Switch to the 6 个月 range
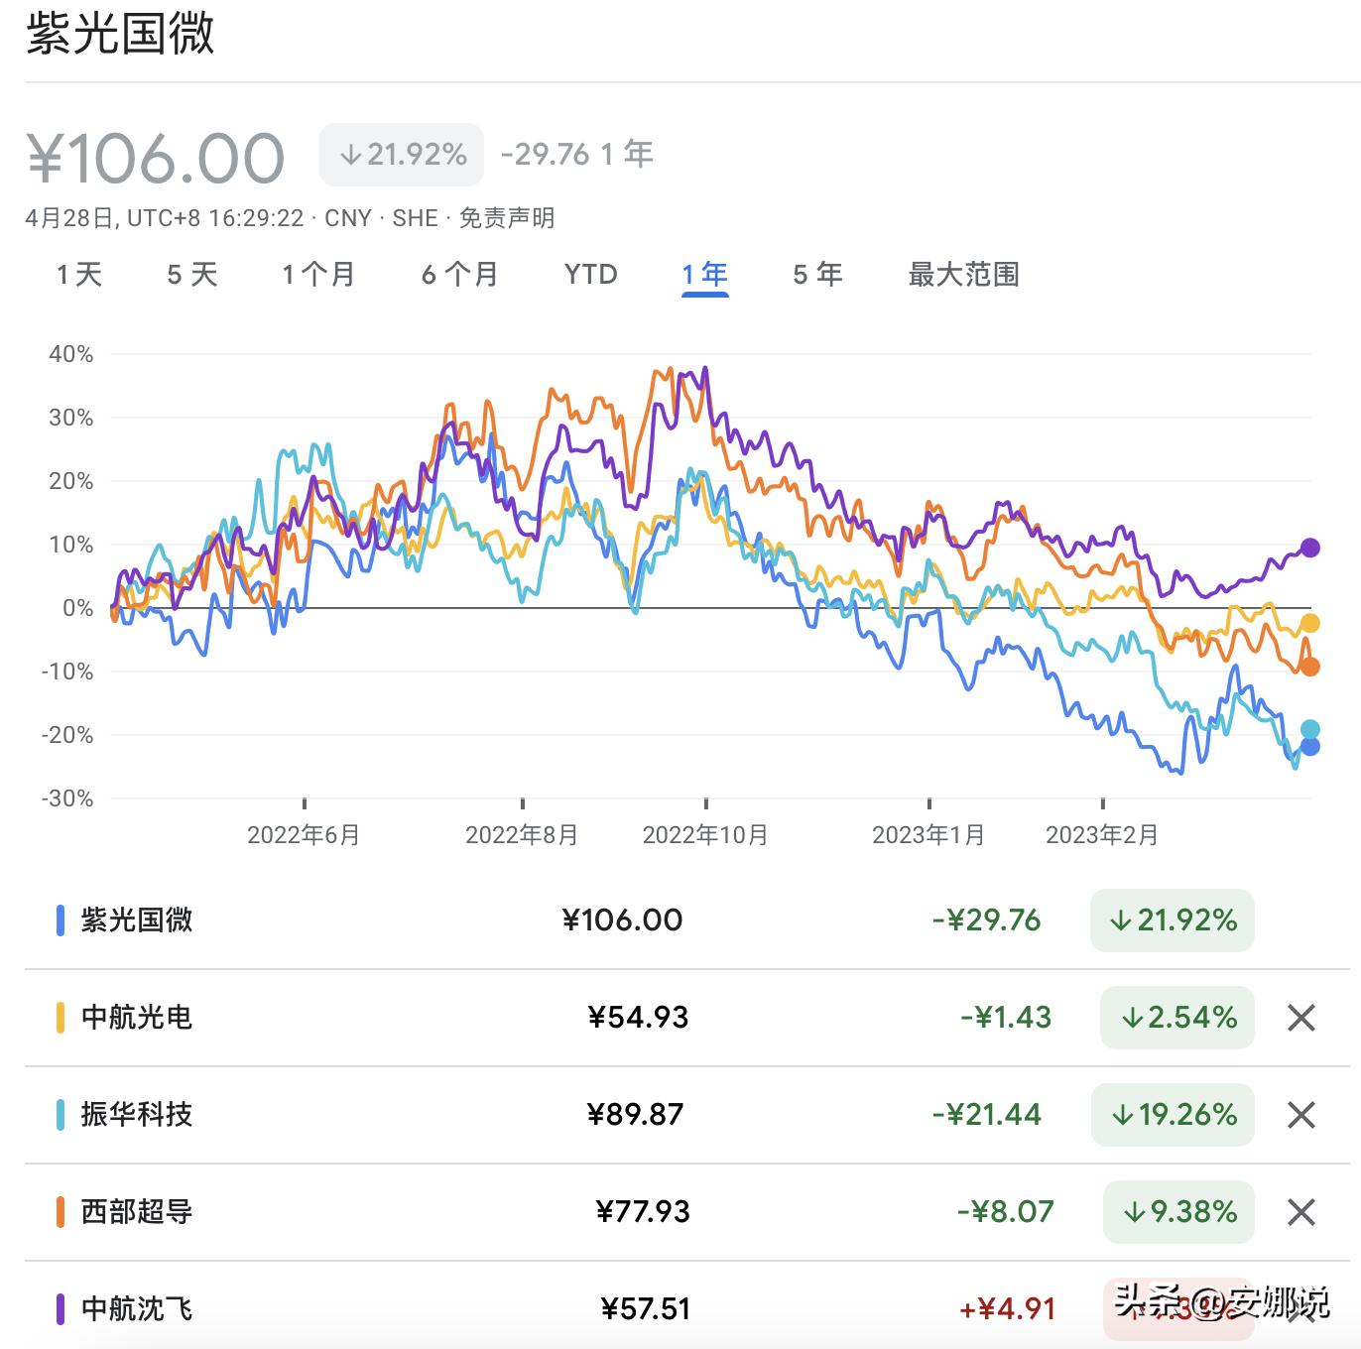Screen dimensions: 1361x1349 459,275
